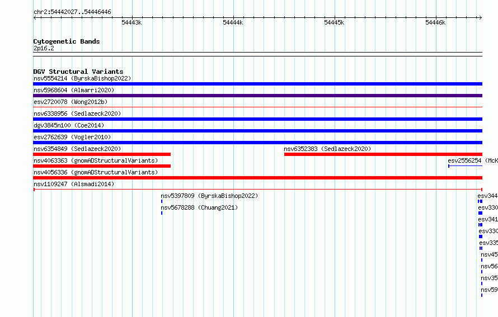Click the small blue glyph under esv335

coord(481,248)
